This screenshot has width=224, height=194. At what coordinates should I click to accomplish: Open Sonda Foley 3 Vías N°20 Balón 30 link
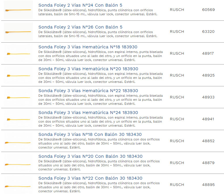[x=90, y=156]
